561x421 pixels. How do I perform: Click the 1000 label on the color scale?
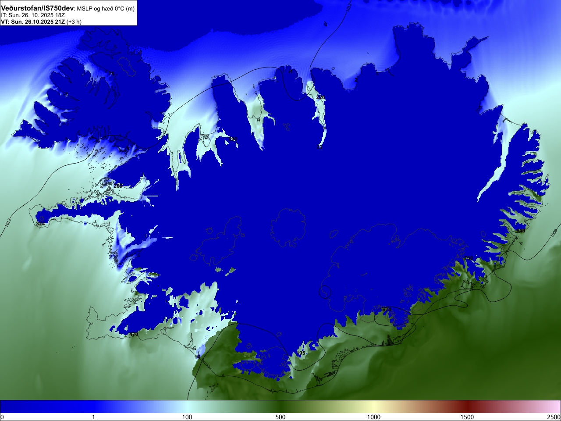pos(374,417)
